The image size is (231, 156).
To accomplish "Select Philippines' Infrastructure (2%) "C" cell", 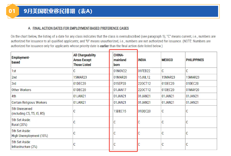I will 187,144.
